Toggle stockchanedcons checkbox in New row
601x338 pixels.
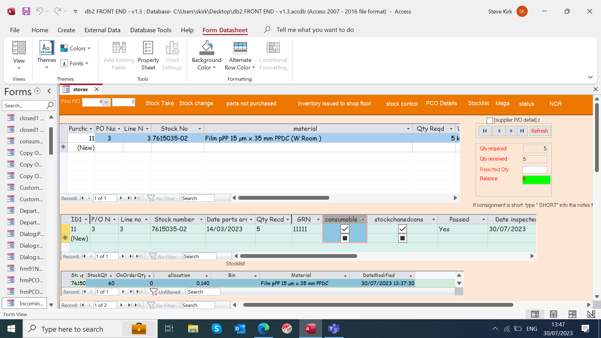403,238
